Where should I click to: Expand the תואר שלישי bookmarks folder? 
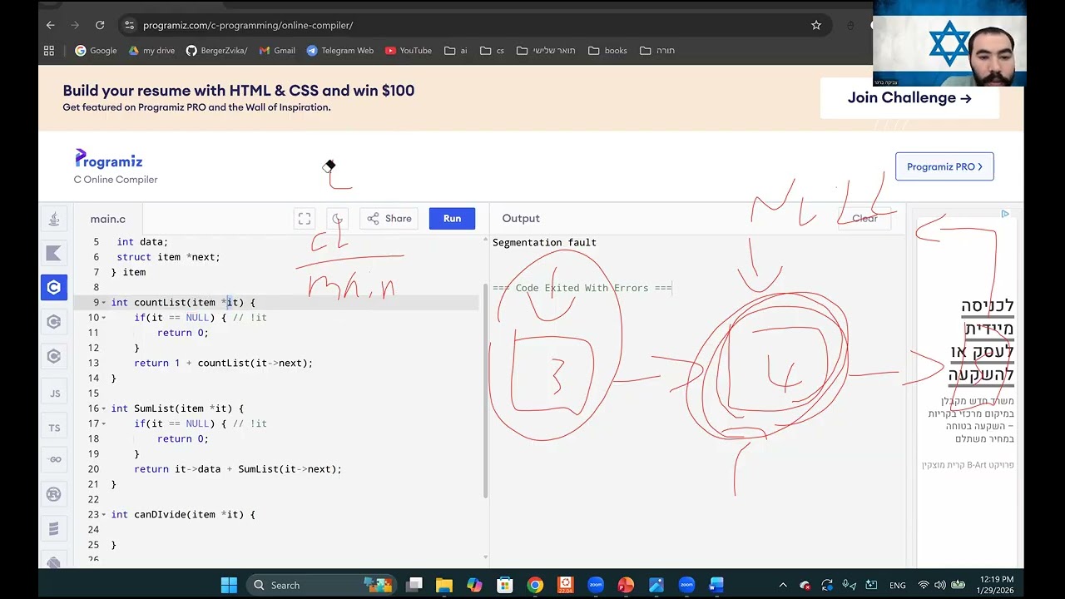coord(546,50)
